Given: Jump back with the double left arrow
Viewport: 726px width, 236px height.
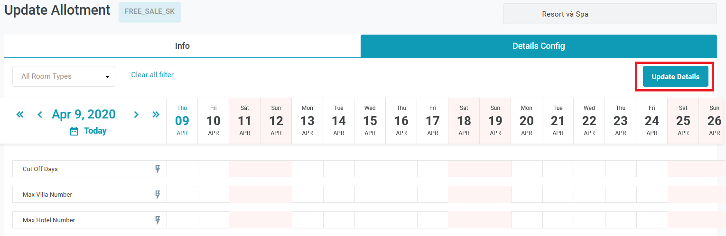Looking at the screenshot, I should (x=20, y=114).
